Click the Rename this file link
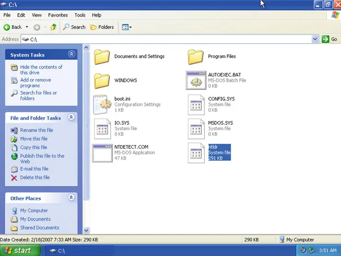 pos(36,130)
